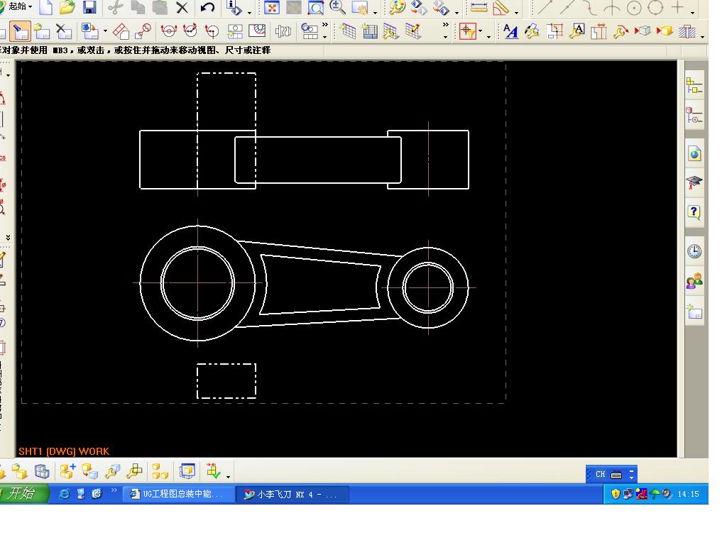Click the Windows 开始 Start button
Screen dimensions: 727x545
click(x=23, y=494)
